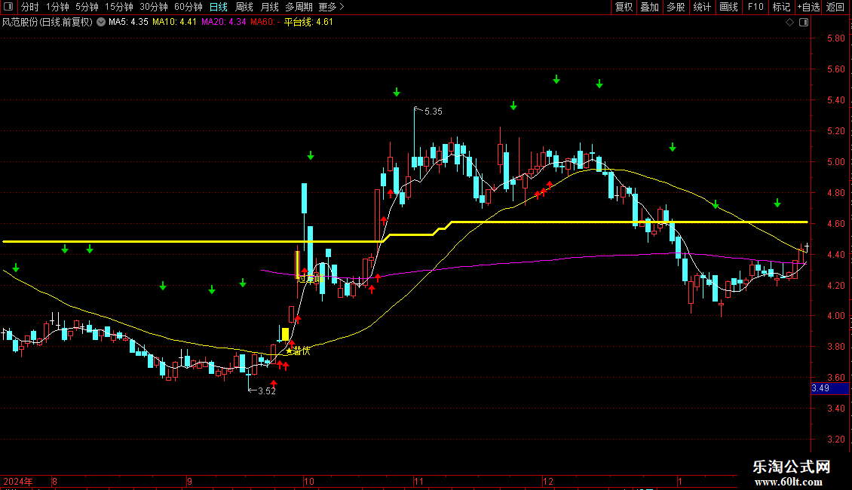Viewport: 852px width, 490px height.
Task: Select the 1分钟 period tab
Action: 57,7
